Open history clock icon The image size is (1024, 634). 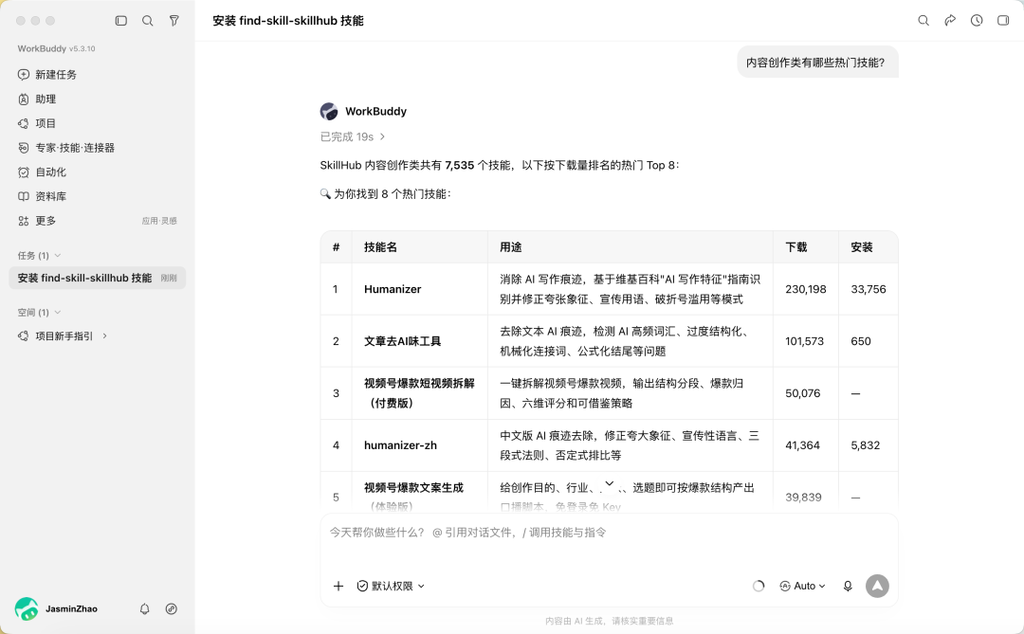pos(977,20)
